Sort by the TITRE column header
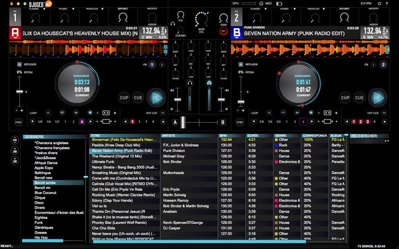The width and height of the screenshot is (399, 249). pyautogui.click(x=125, y=136)
